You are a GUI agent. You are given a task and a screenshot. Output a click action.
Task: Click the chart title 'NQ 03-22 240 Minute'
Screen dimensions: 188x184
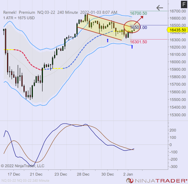(x=58, y=12)
